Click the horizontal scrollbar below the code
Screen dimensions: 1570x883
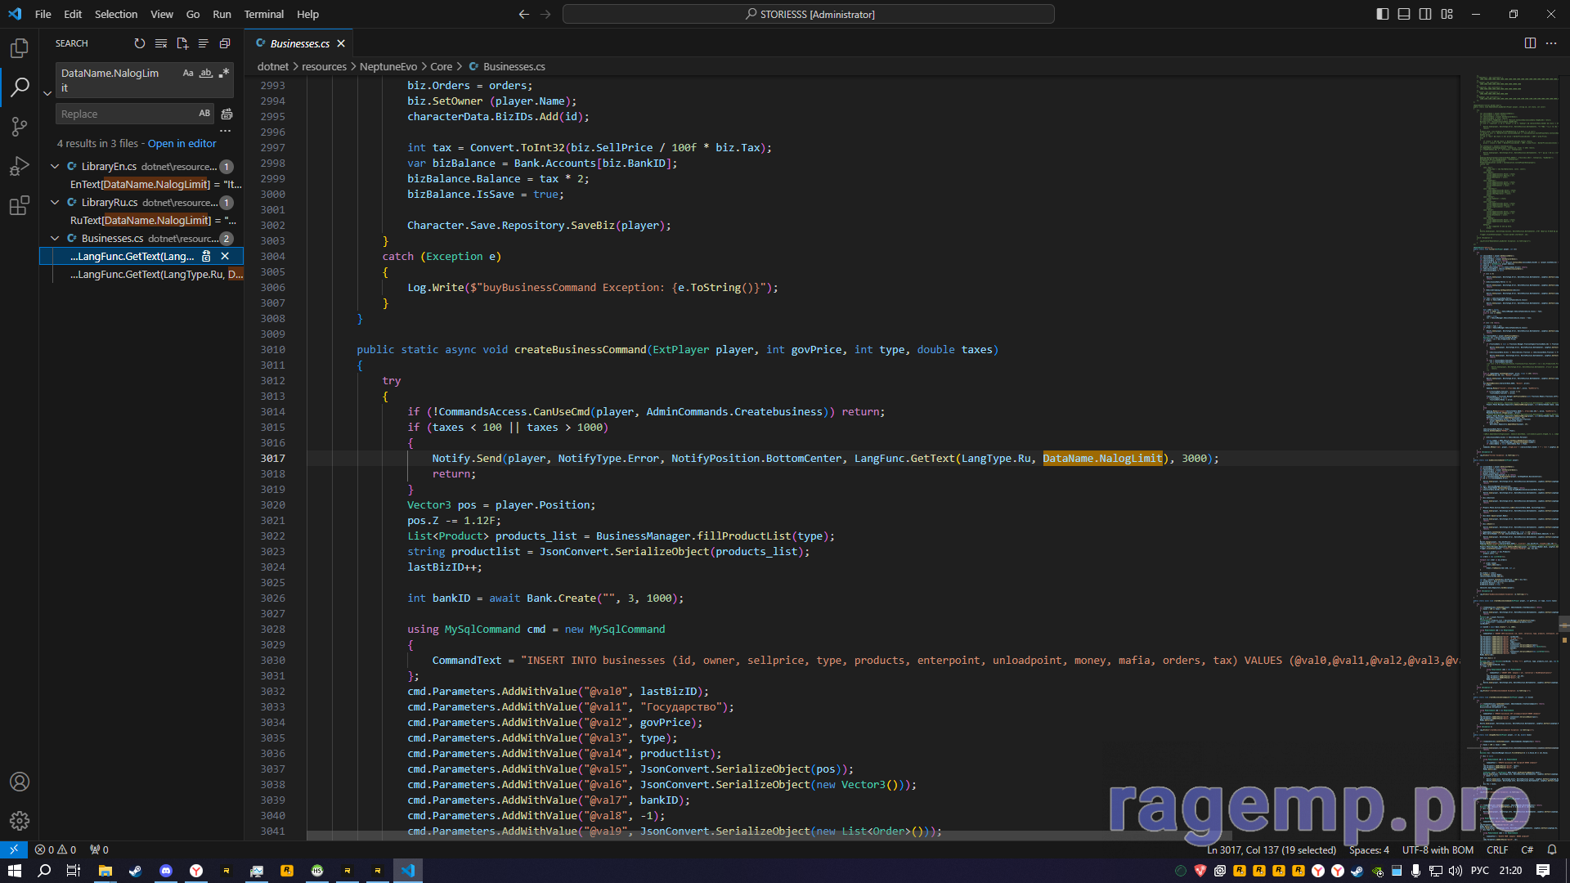[x=769, y=836]
